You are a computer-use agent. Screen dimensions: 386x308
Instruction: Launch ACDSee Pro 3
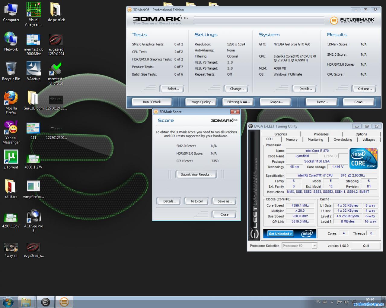33,221
